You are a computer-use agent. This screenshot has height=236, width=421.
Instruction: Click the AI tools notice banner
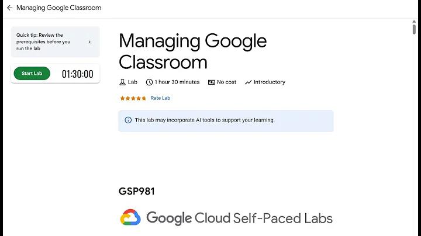226,121
